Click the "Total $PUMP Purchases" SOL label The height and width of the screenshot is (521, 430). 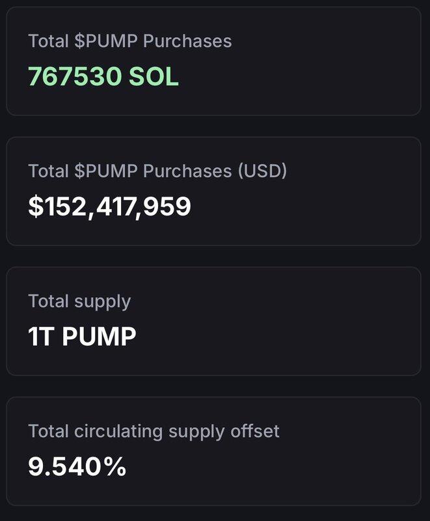pos(129,41)
